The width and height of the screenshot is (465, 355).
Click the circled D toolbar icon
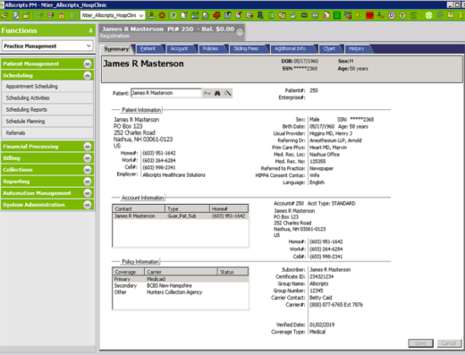tap(392, 15)
